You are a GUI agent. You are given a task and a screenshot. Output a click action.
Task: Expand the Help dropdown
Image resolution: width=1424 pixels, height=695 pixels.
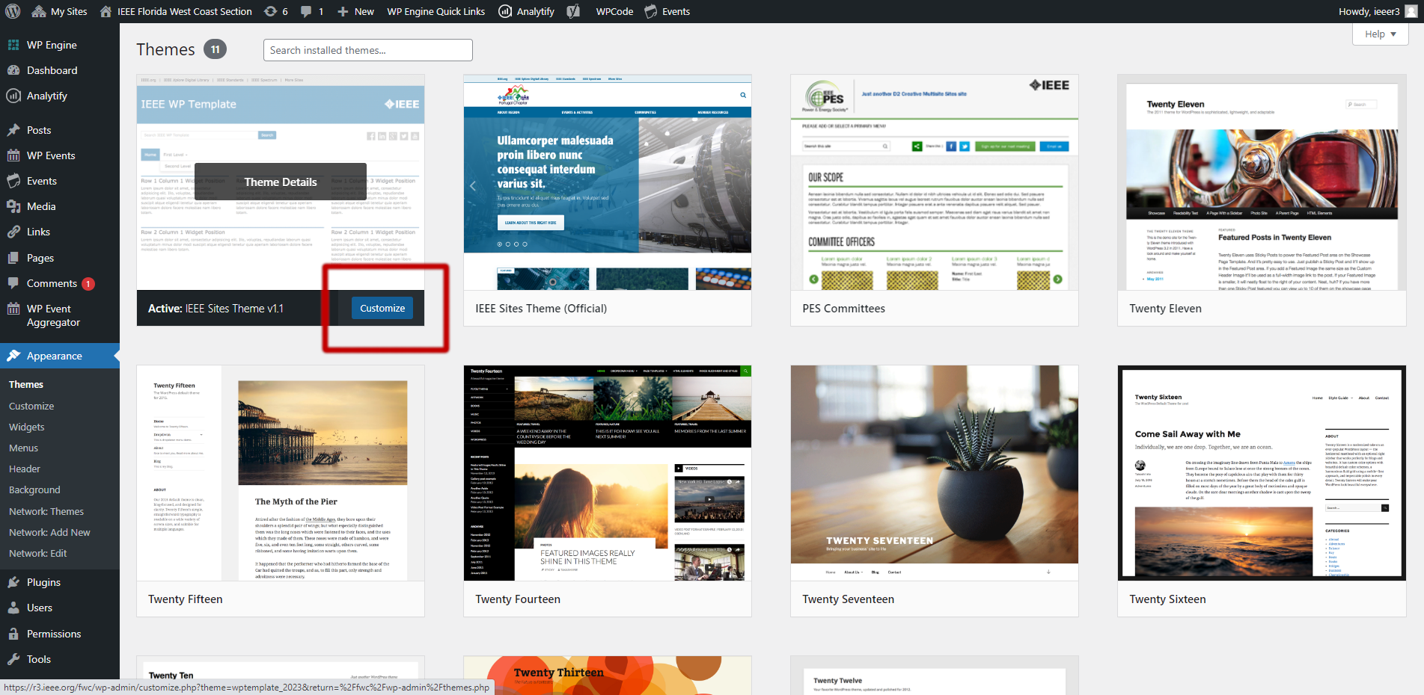point(1379,34)
